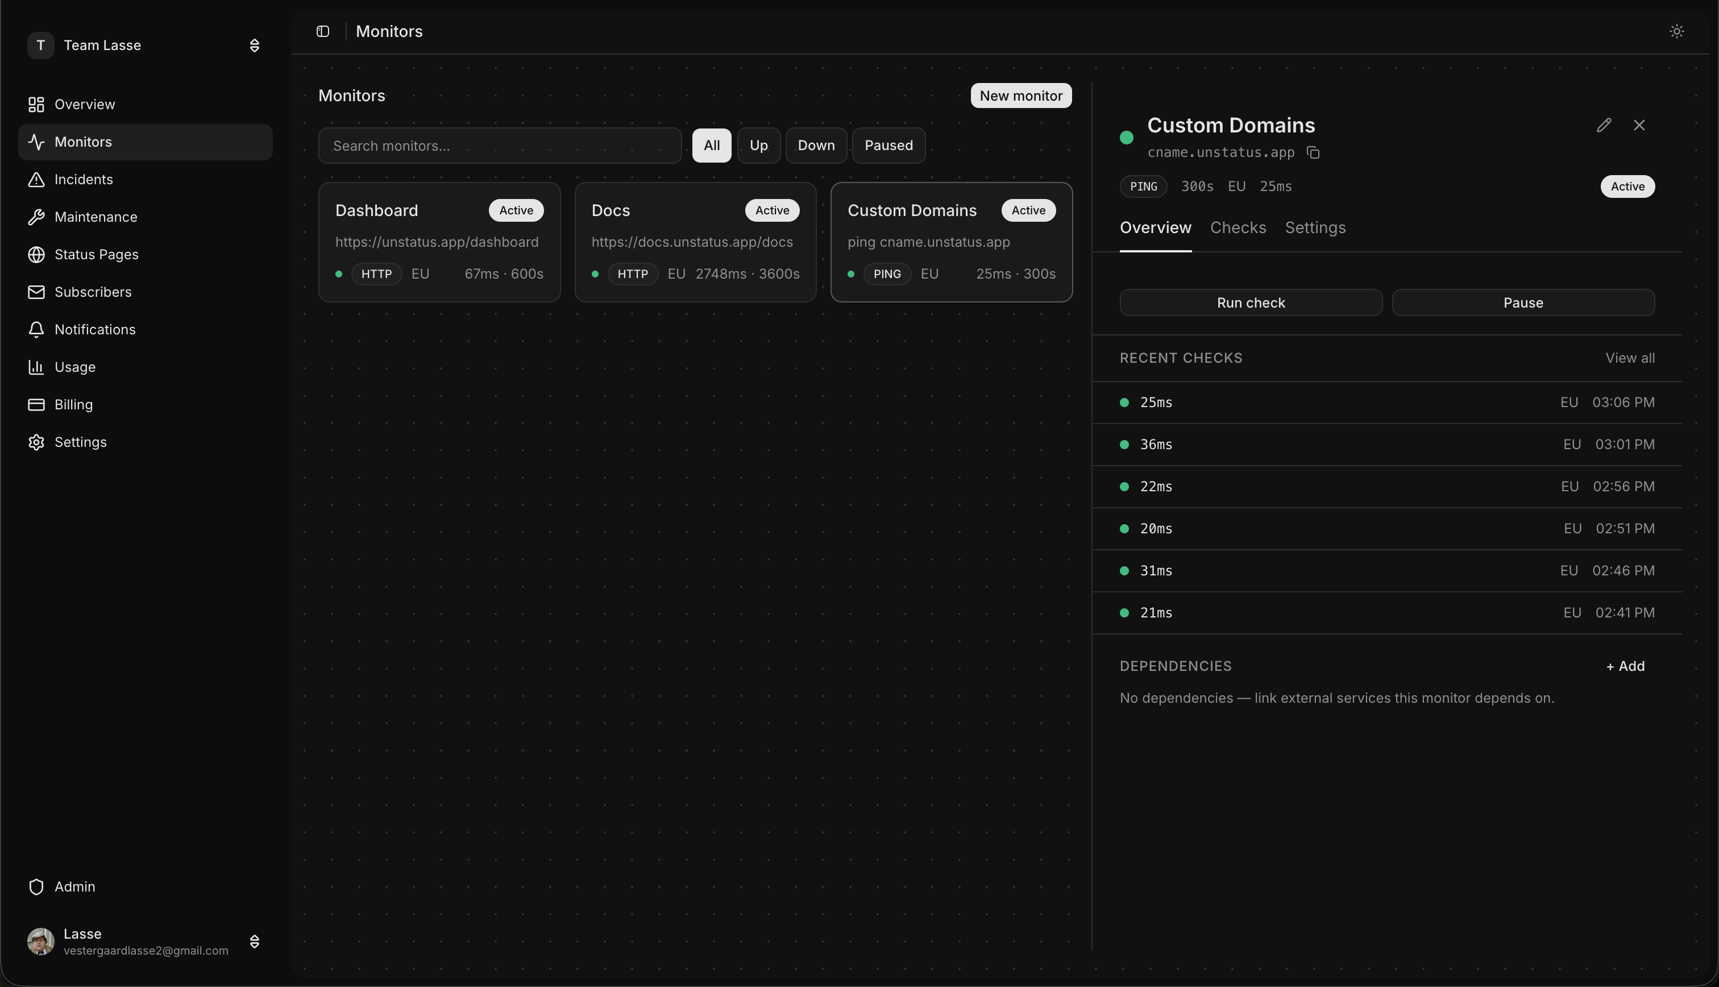
Task: Close the Custom Domains detail panel
Action: pyautogui.click(x=1639, y=125)
